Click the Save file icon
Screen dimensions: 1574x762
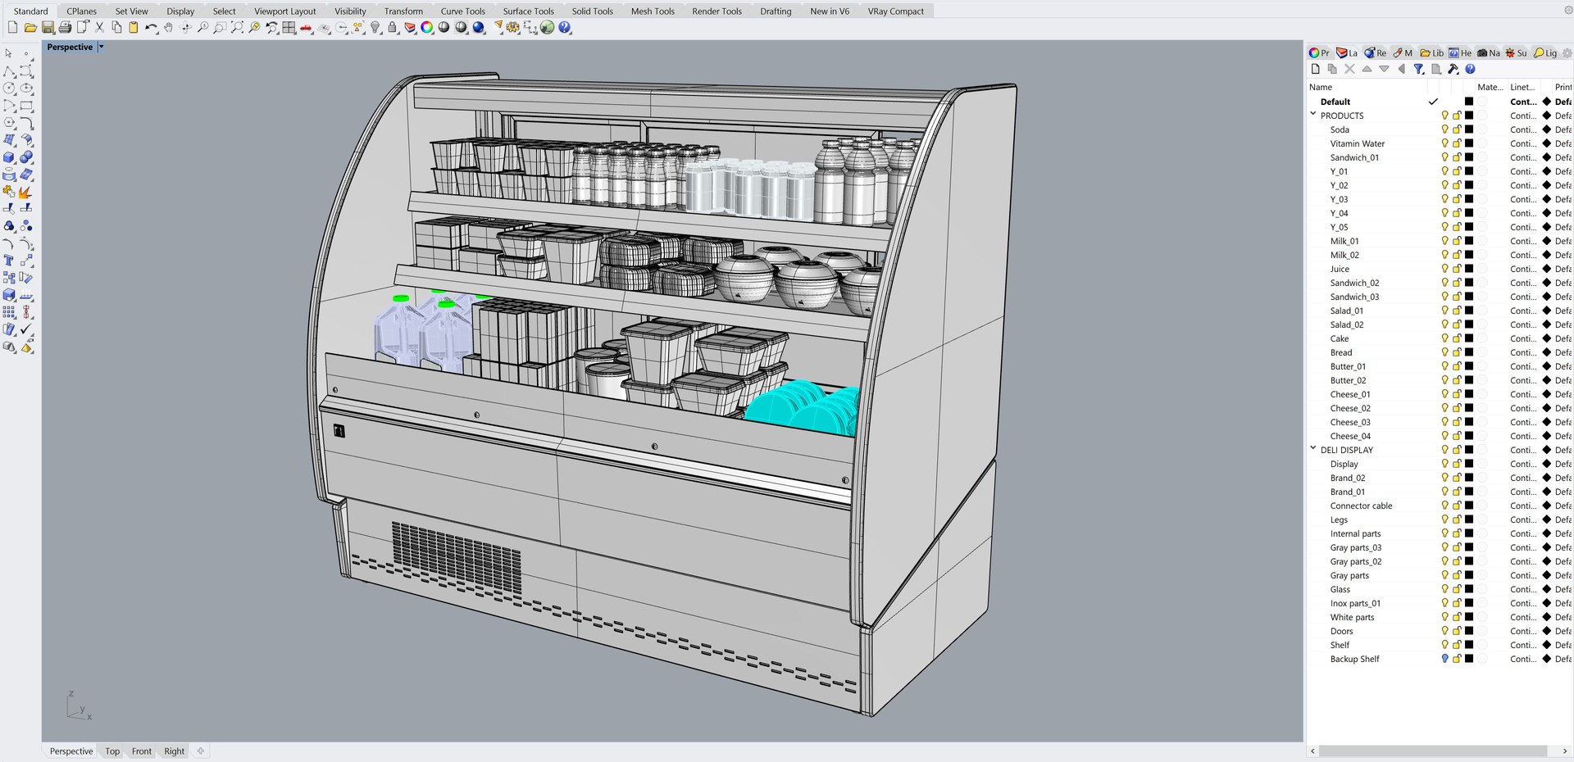(48, 27)
